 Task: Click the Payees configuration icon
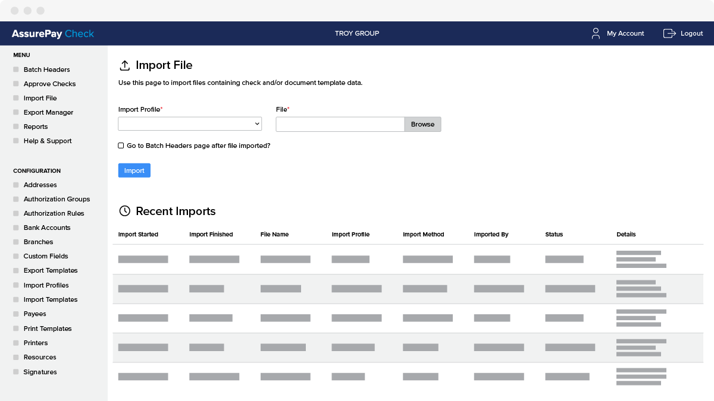pyautogui.click(x=16, y=314)
